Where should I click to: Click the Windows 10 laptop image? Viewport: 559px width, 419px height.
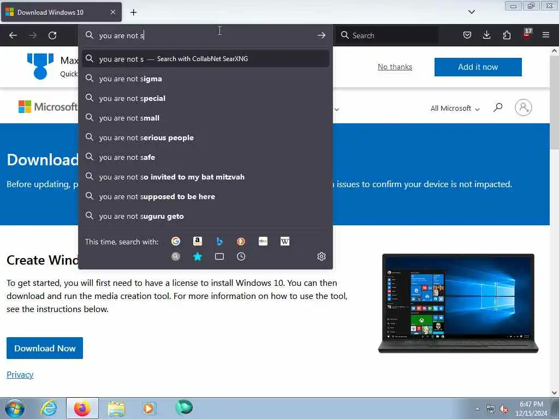[458, 303]
